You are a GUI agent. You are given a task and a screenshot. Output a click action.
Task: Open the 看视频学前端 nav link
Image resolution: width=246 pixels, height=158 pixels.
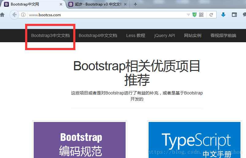(223, 35)
